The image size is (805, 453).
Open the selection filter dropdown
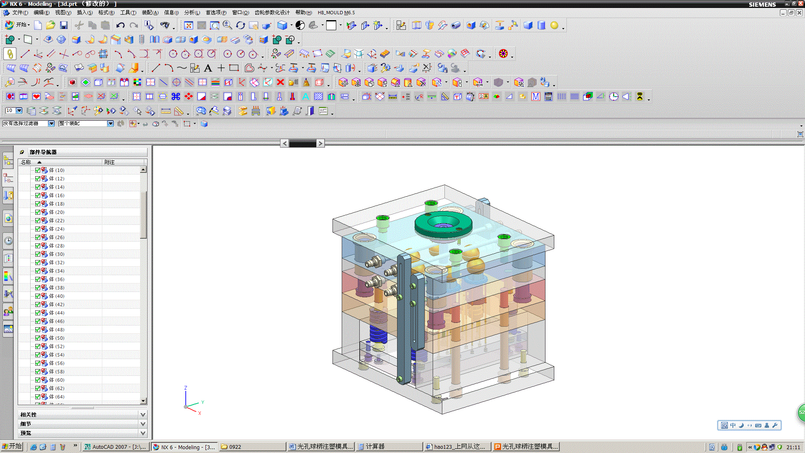coord(51,124)
